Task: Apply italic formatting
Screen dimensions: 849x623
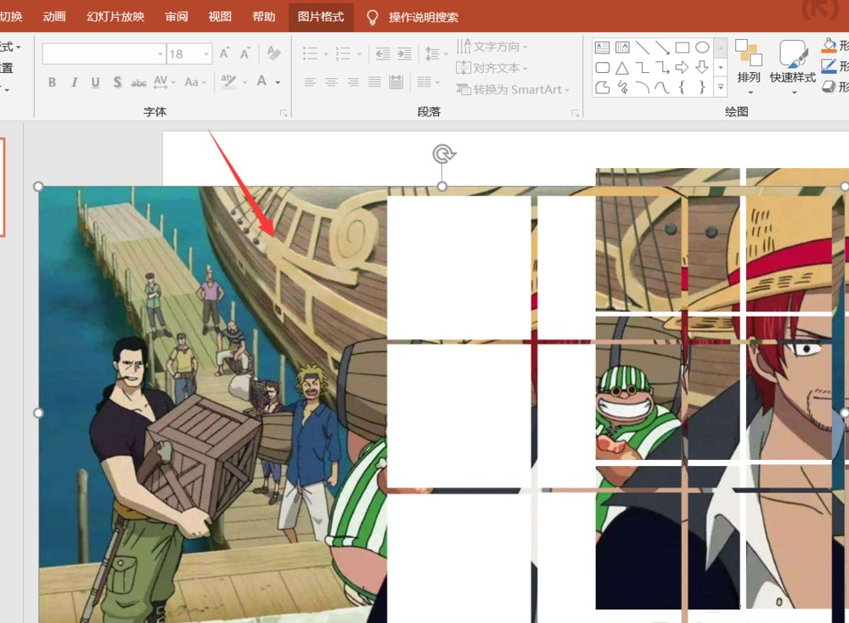Action: pyautogui.click(x=73, y=81)
